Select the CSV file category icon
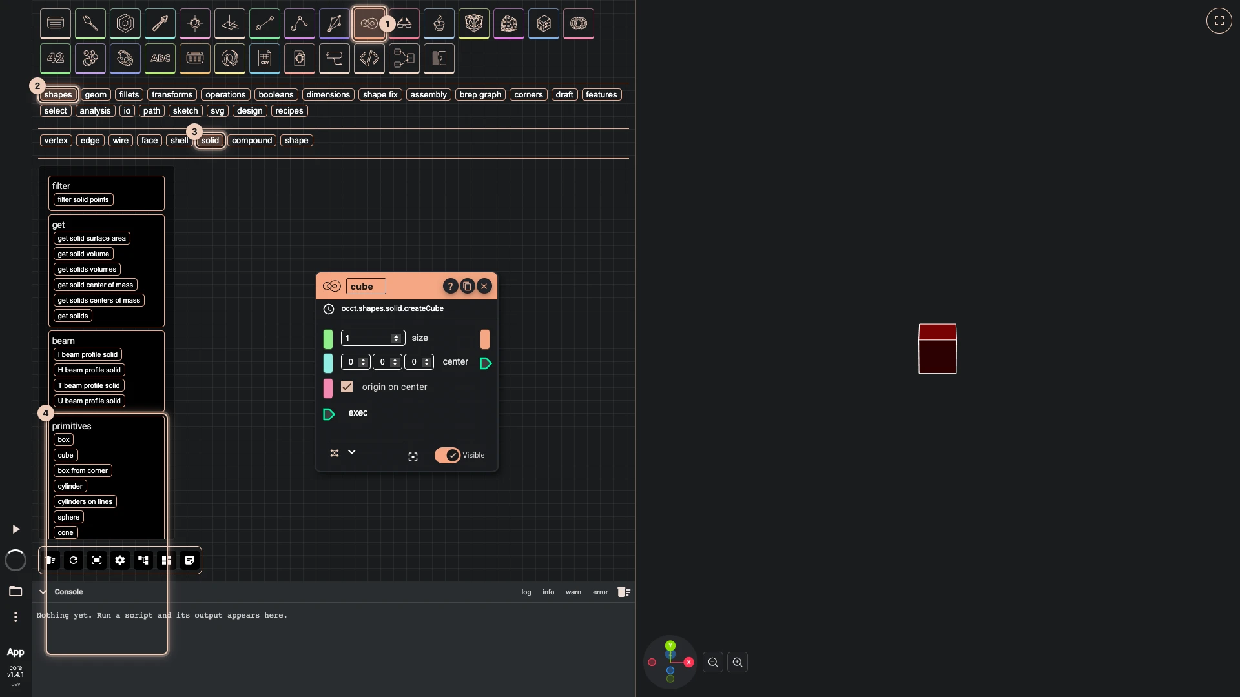This screenshot has width=1240, height=697. pyautogui.click(x=265, y=59)
